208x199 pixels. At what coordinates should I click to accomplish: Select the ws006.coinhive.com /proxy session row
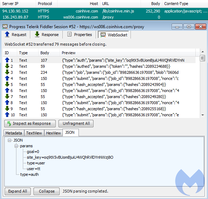(x=104, y=17)
